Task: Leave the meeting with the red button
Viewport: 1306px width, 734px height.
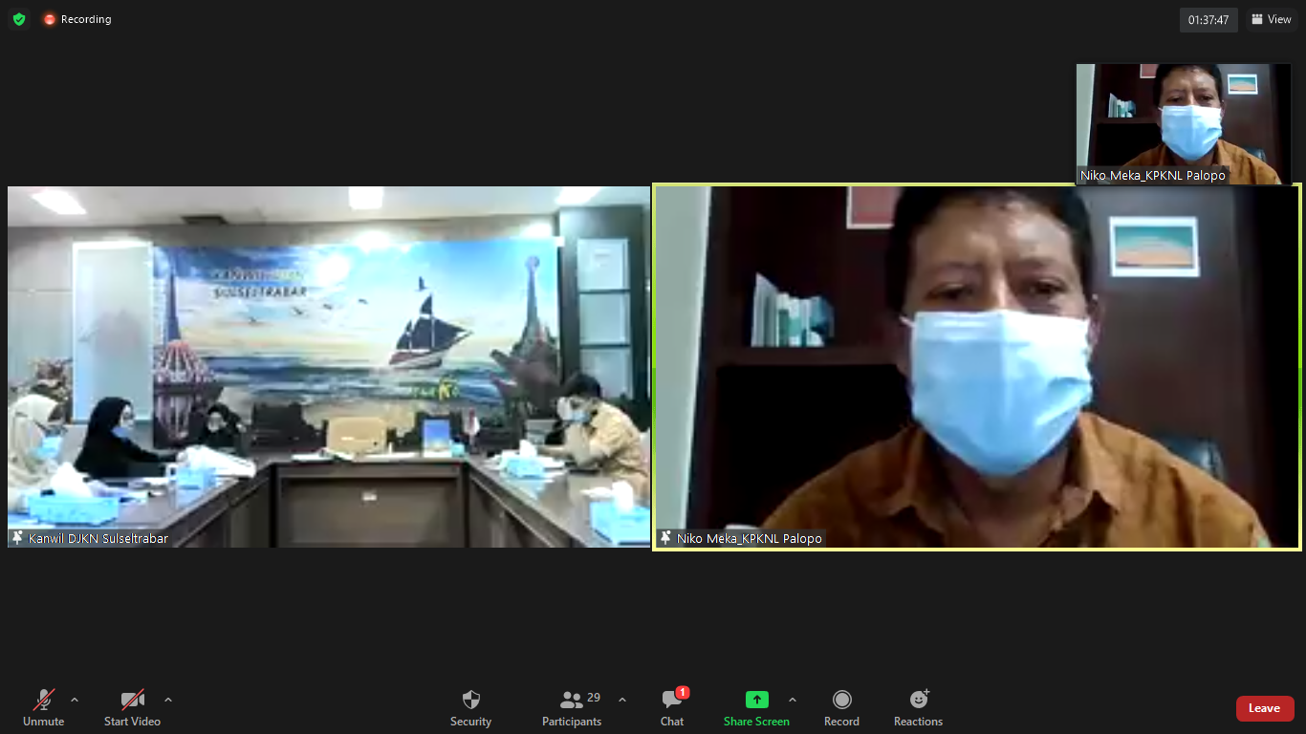Action: [x=1264, y=708]
